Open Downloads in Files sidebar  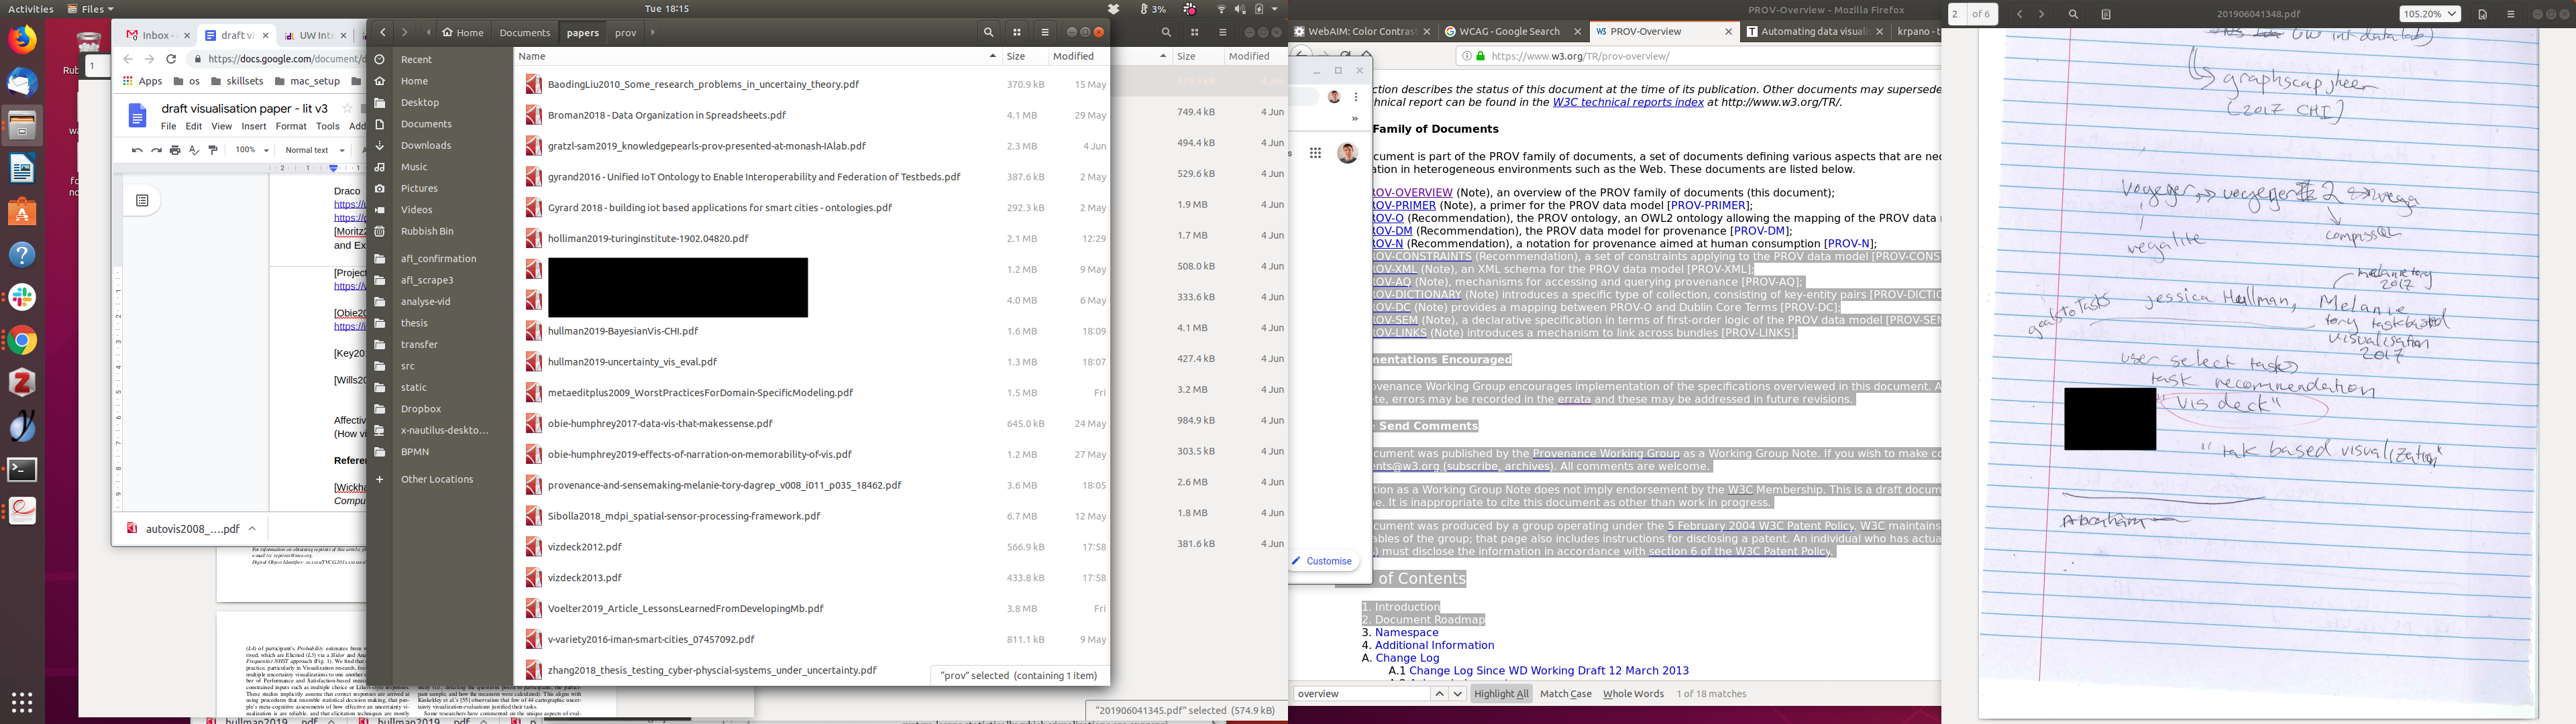coord(426,145)
